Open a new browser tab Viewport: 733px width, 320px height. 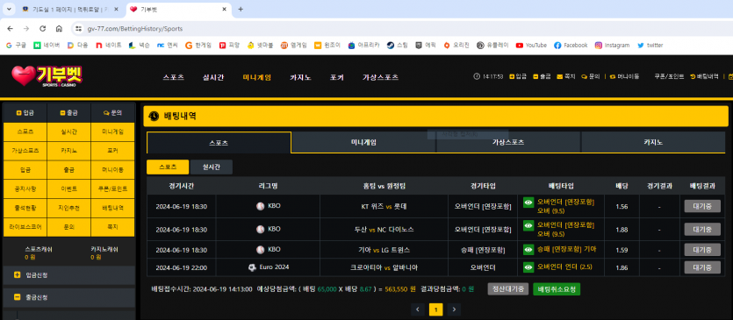click(x=241, y=9)
